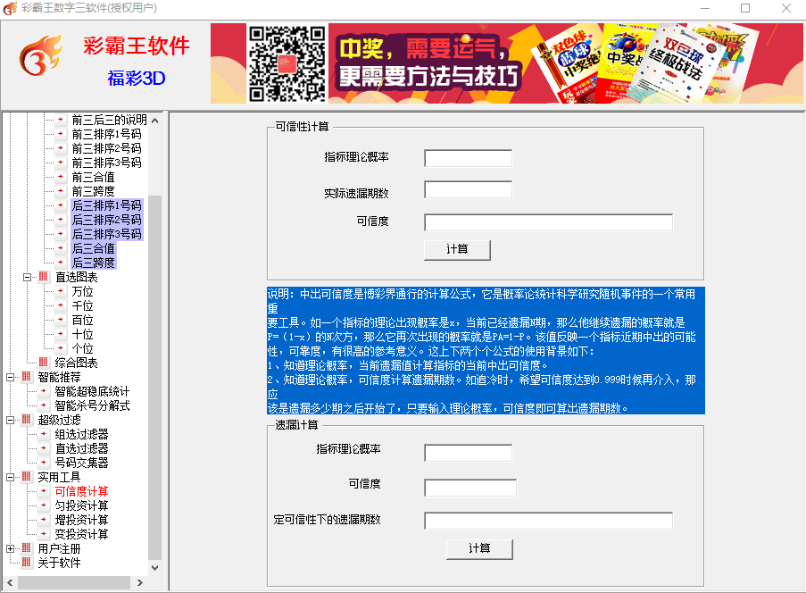Click the grid icon beside 直选图表
Screen dimensions: 806x593
(43, 277)
